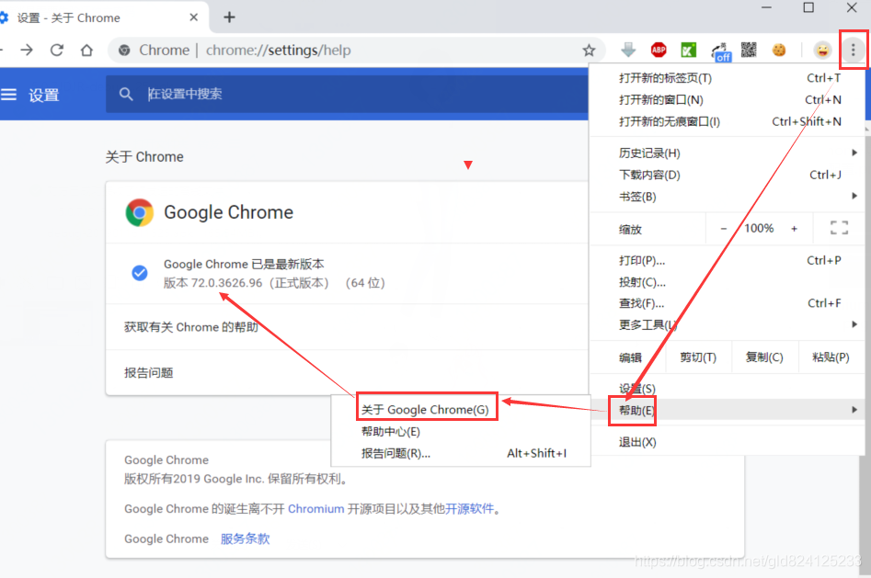Click the secure site info icon
Screen dimensions: 871x578
click(123, 51)
